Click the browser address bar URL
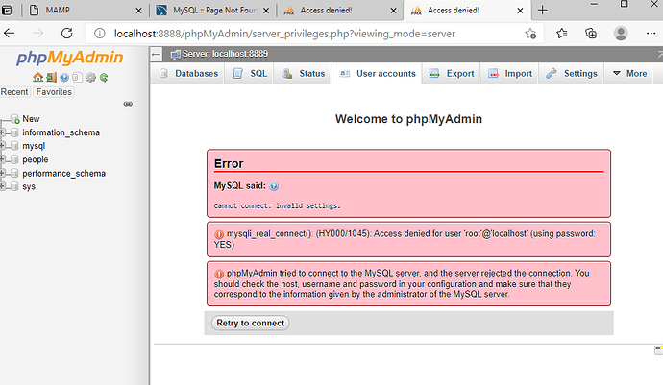Image resolution: width=663 pixels, height=385 pixels. coord(284,34)
